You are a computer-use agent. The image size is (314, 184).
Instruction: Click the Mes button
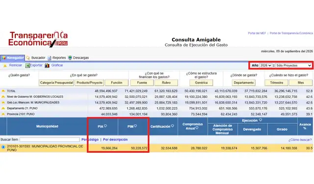[x=301, y=83]
